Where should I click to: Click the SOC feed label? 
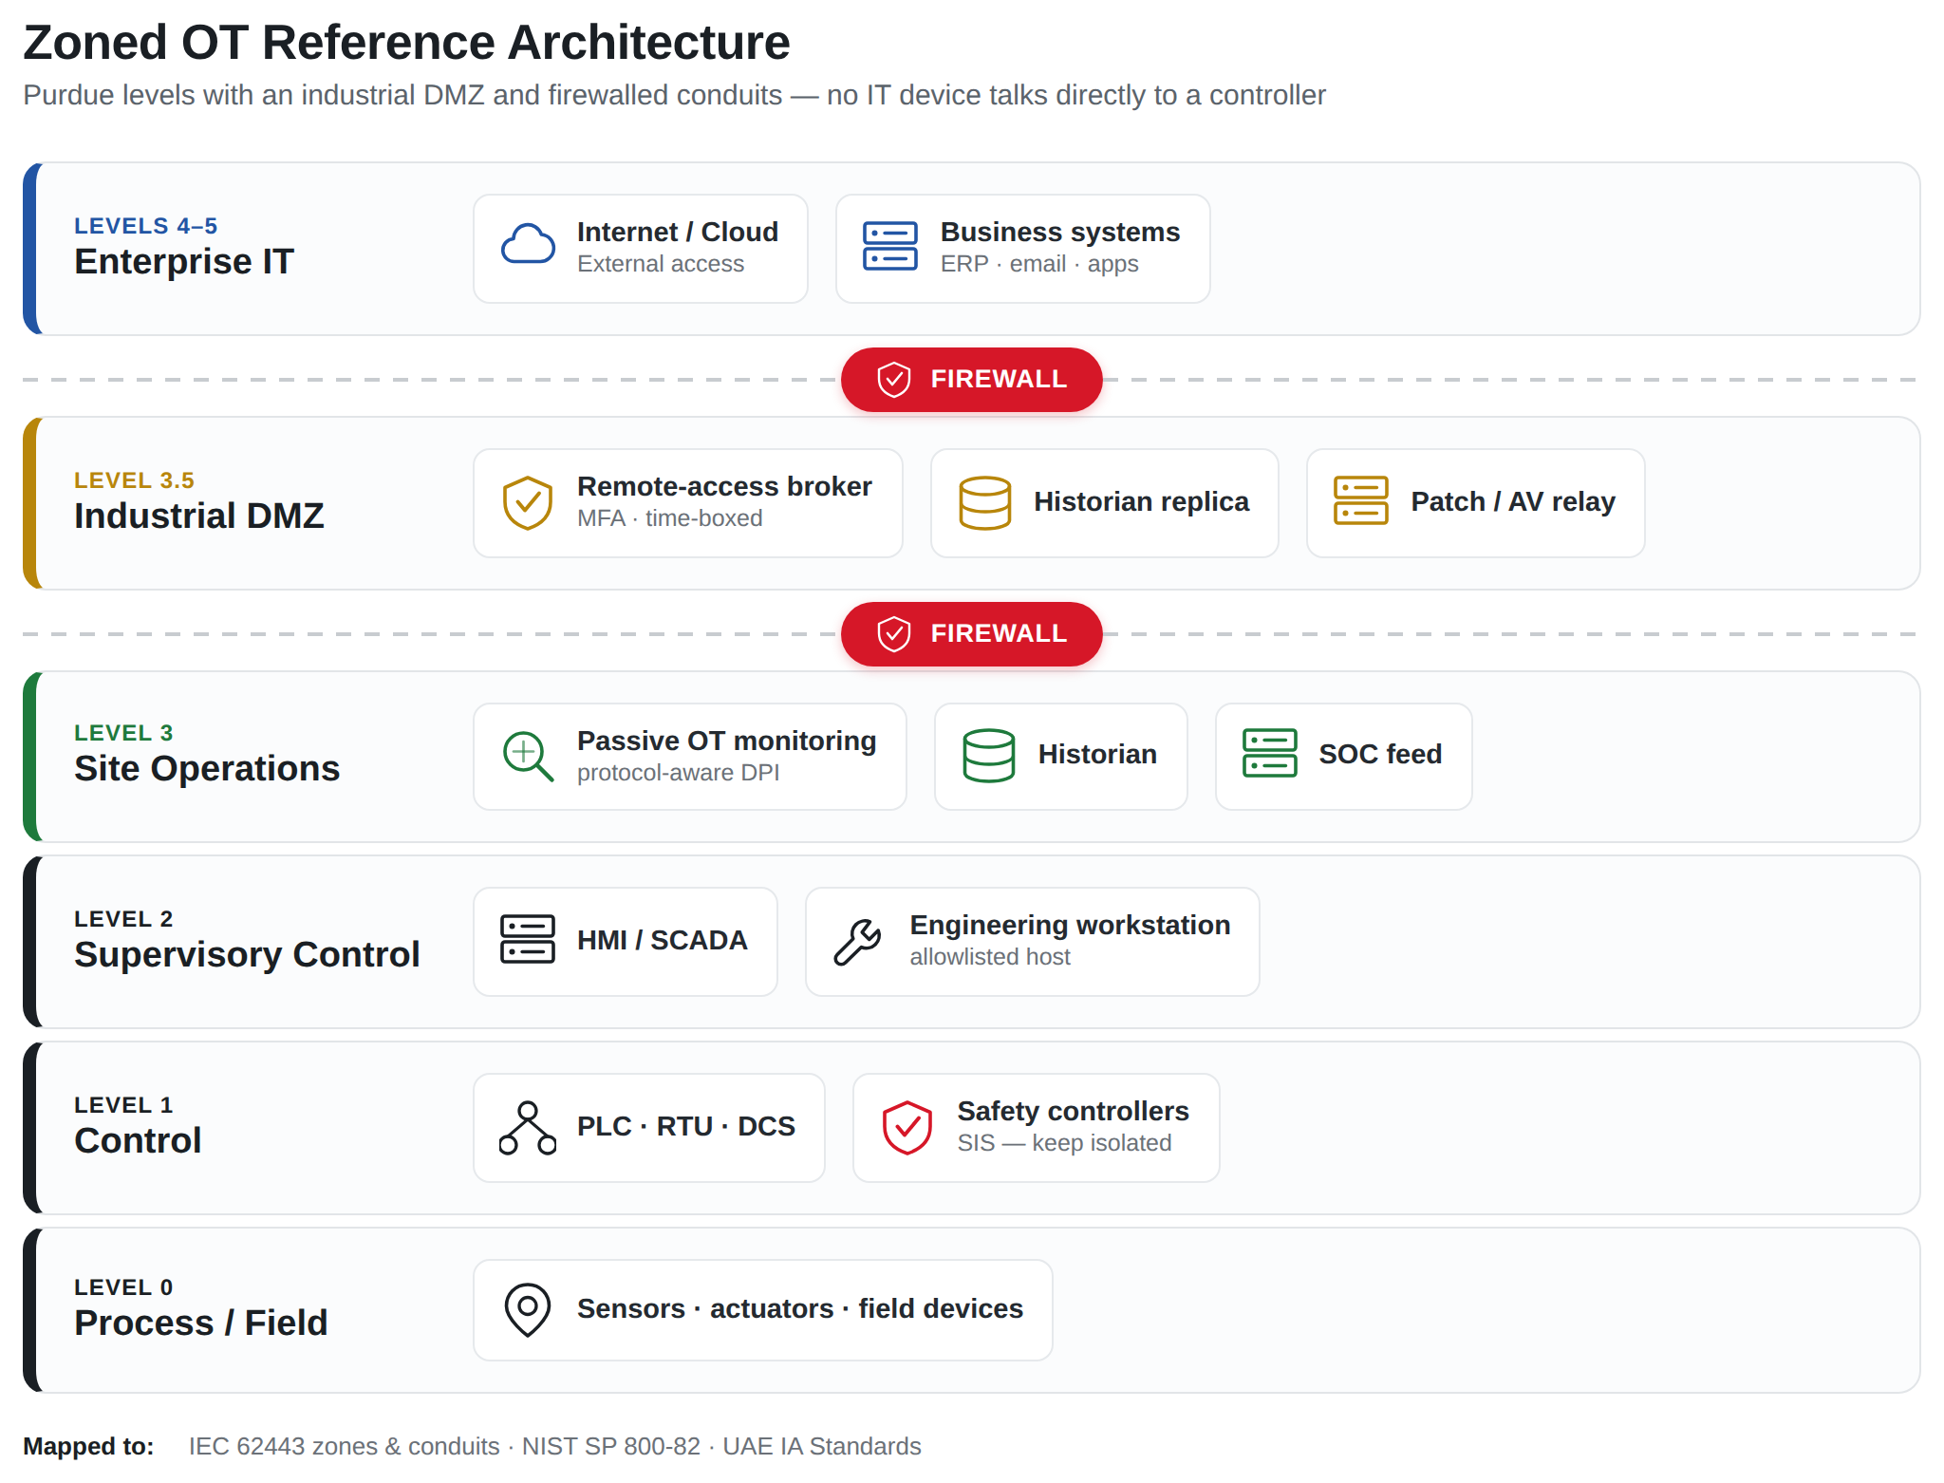click(1380, 754)
